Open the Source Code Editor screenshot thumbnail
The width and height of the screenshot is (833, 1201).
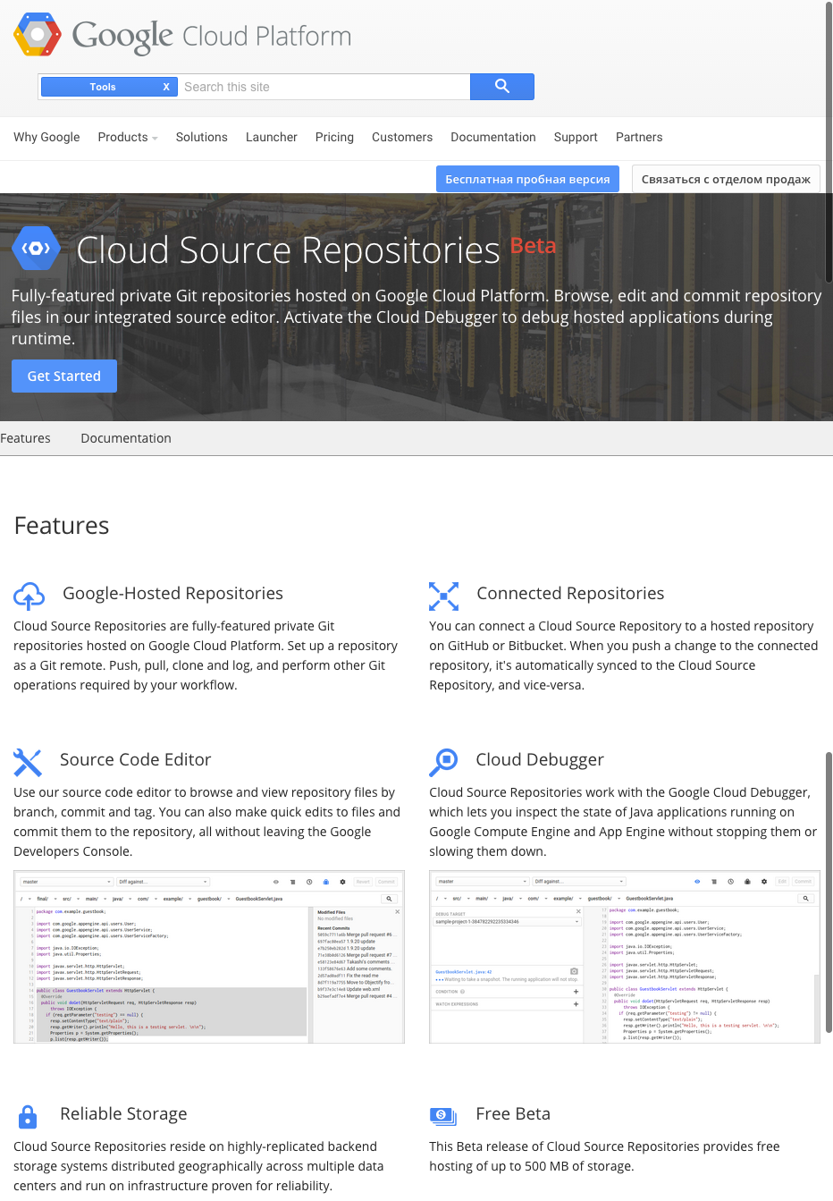pos(209,956)
